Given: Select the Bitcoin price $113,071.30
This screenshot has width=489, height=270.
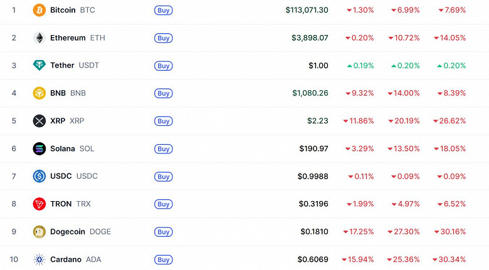Looking at the screenshot, I should 307,10.
